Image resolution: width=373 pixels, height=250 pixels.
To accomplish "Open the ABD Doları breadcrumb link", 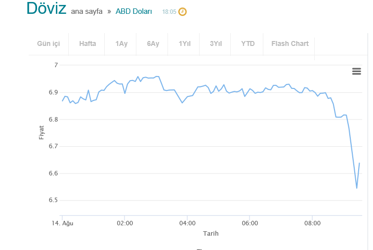I will point(134,11).
